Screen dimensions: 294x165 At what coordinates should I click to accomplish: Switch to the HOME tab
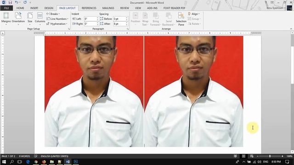click(20, 8)
